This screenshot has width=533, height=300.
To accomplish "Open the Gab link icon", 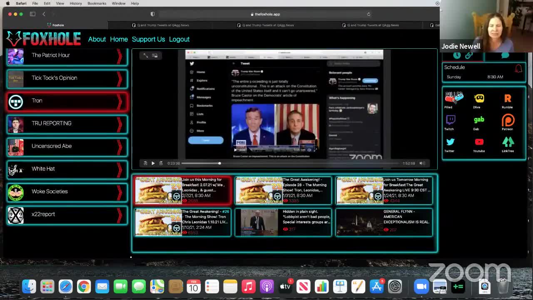I will [x=479, y=120].
